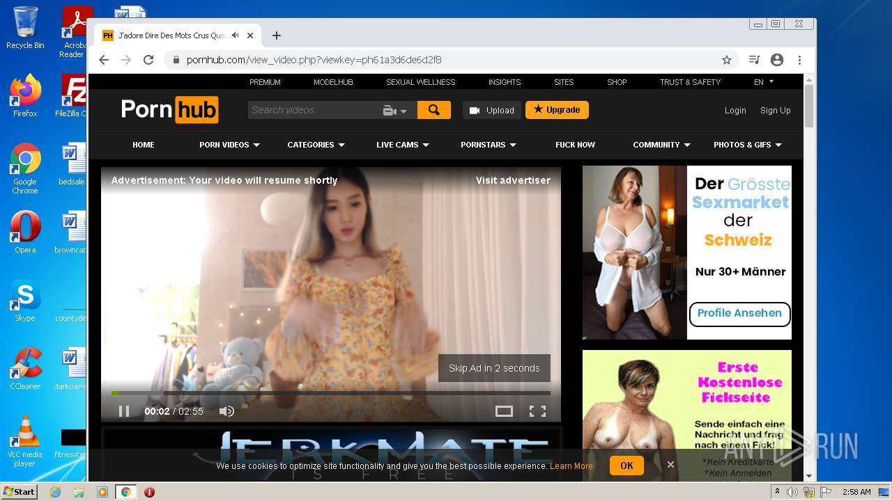Click the video progress bar
This screenshot has width=892, height=501.
331,393
